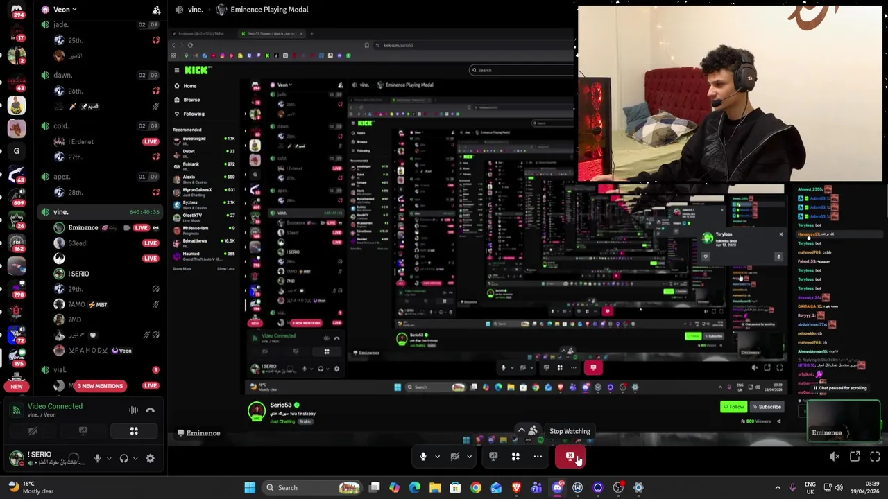The width and height of the screenshot is (888, 499).
Task: Click the 3 NEW MENTIONS pill
Action: 100,386
